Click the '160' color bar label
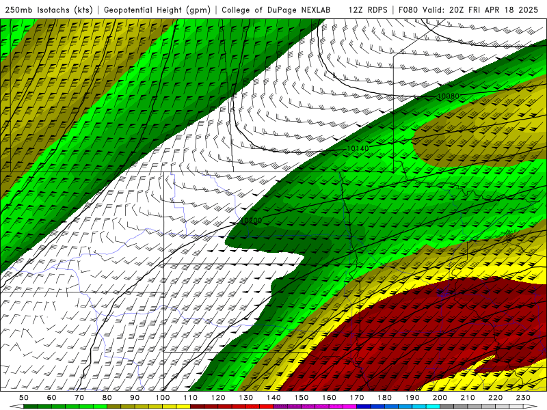The height and width of the screenshot is (410, 547). [x=330, y=398]
